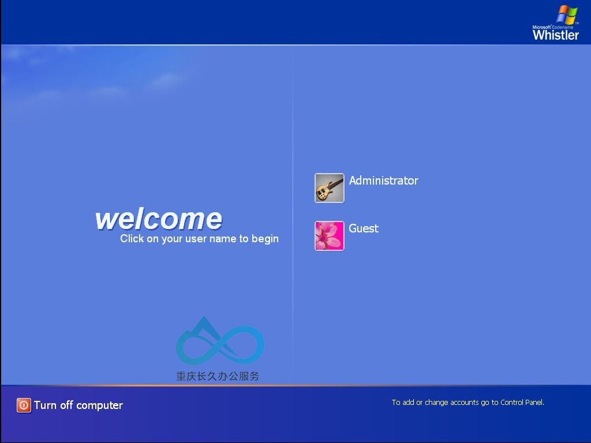Image resolution: width=591 pixels, height=443 pixels.
Task: Click 'Click on your user name to begin'
Action: 199,239
